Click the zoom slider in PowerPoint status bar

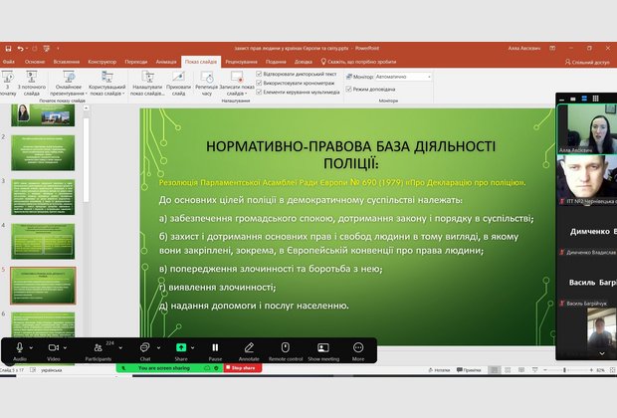pos(567,369)
